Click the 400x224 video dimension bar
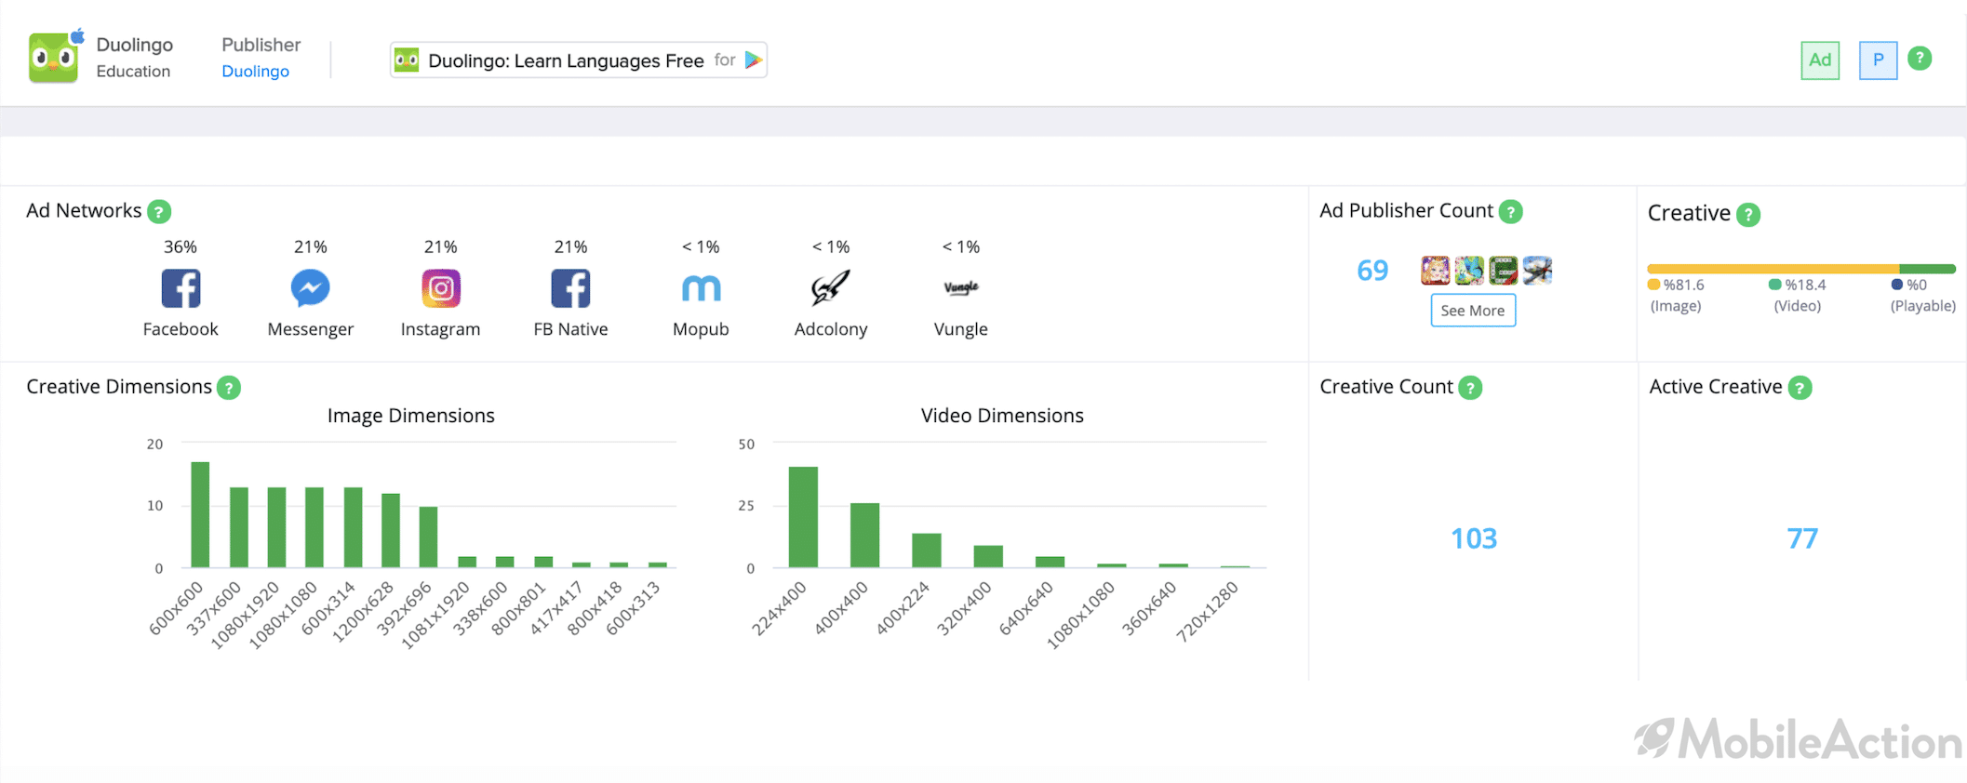The height and width of the screenshot is (783, 1967). click(927, 551)
